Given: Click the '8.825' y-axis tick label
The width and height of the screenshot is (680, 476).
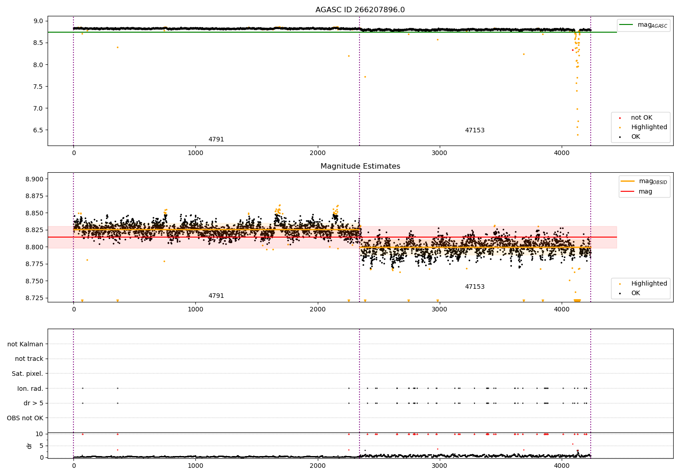Looking at the screenshot, I should coord(34,230).
